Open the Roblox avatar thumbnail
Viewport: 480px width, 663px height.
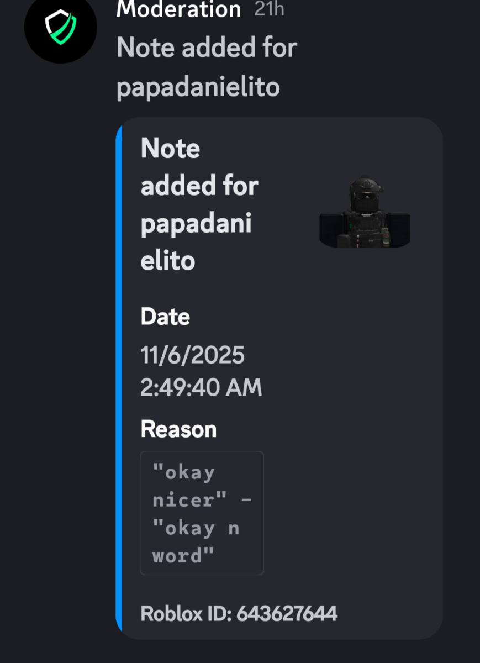(x=365, y=212)
